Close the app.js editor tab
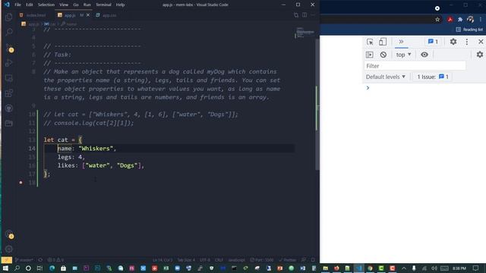The height and width of the screenshot is (273, 486). point(88,15)
